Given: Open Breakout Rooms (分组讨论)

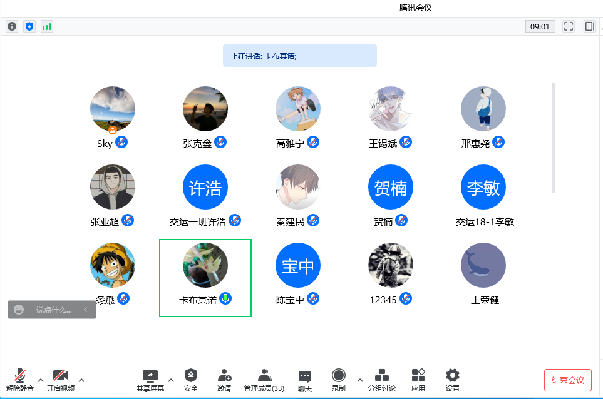Looking at the screenshot, I should pyautogui.click(x=381, y=380).
